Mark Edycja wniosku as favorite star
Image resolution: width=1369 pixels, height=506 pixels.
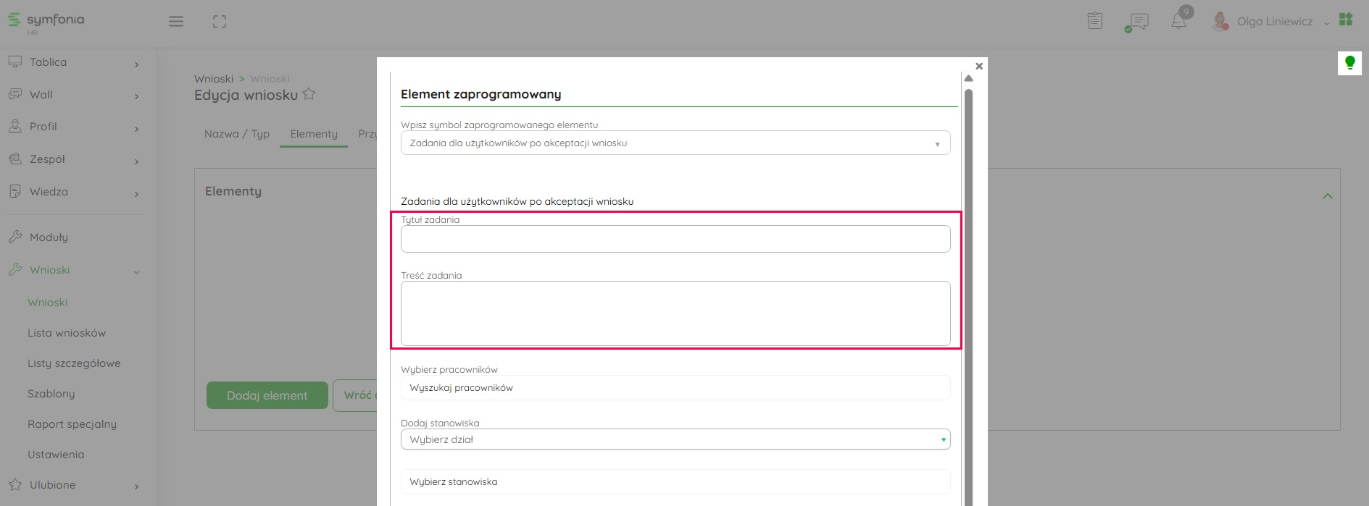(x=309, y=94)
